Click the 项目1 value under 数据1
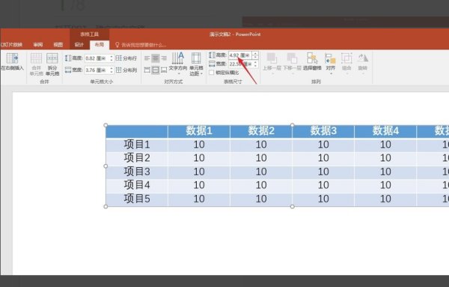449x287 pixels. [x=199, y=145]
